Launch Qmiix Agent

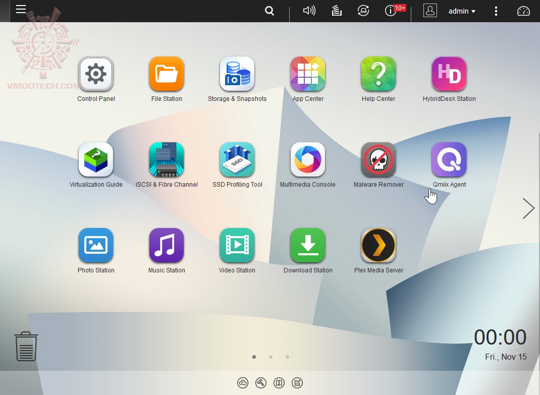(449, 159)
